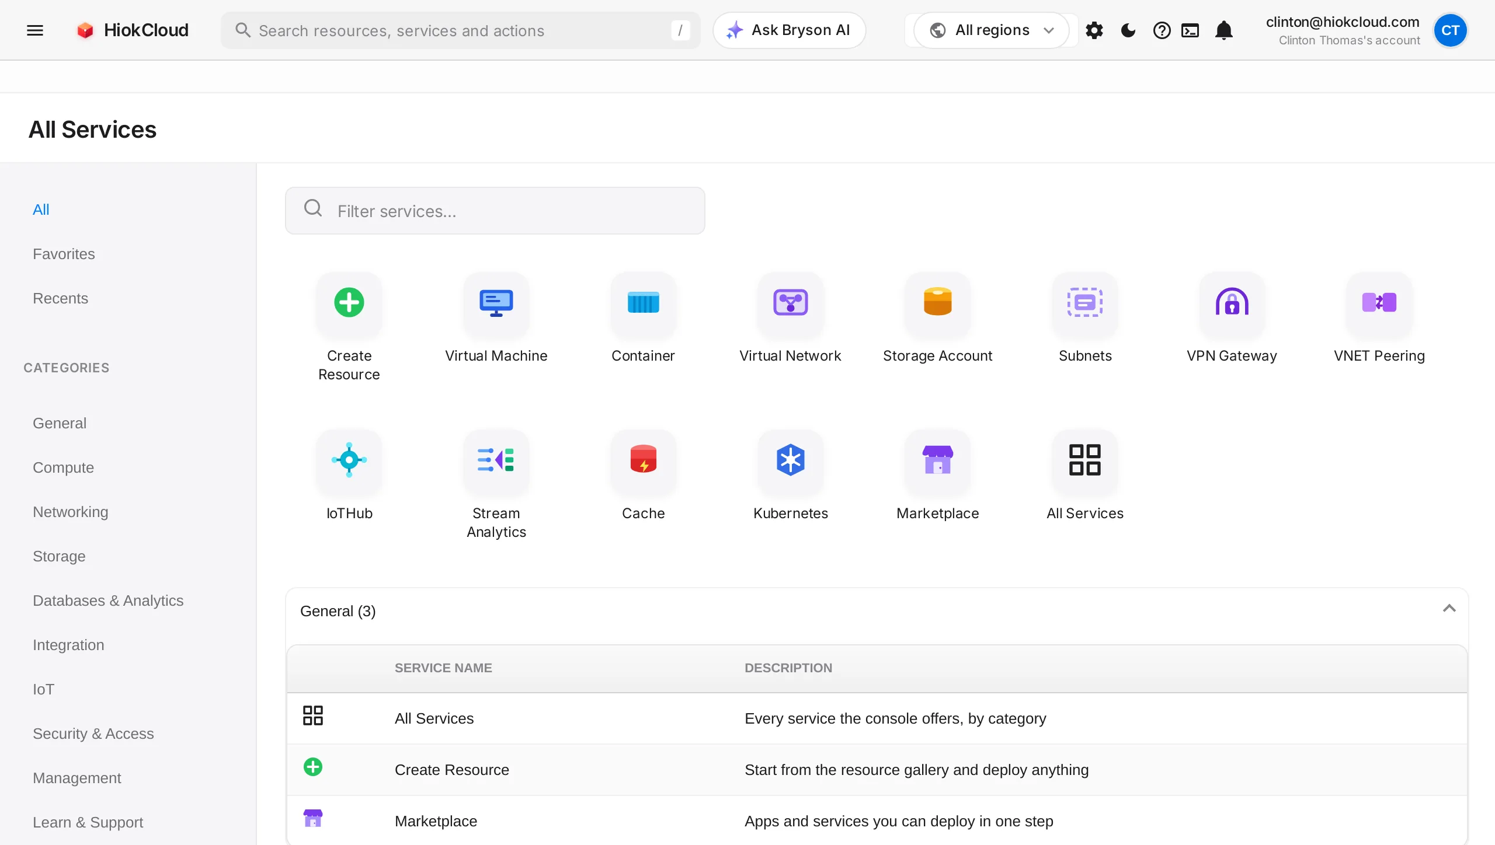Open the Create Resource table row
The height and width of the screenshot is (845, 1495).
click(x=877, y=770)
